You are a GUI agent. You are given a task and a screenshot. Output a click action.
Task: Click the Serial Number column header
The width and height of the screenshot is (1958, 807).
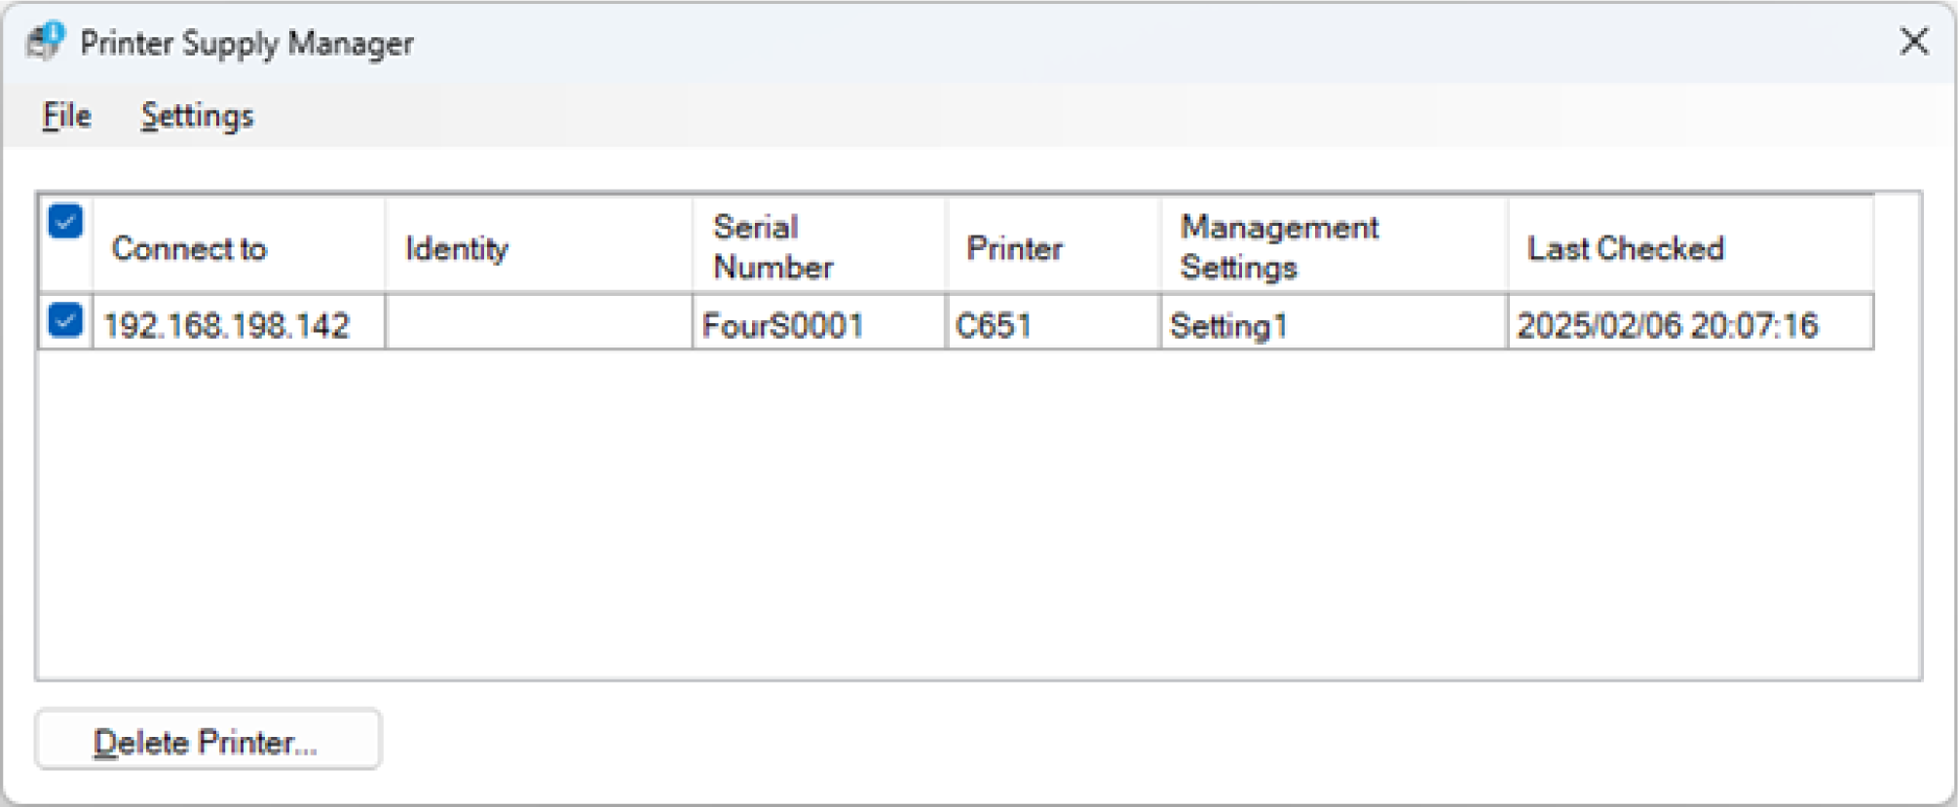pos(773,247)
